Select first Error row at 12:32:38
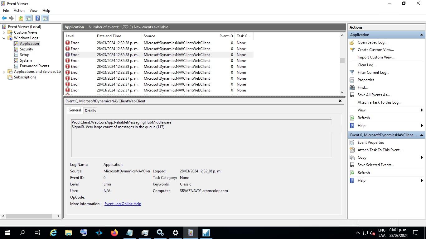 click(158, 43)
